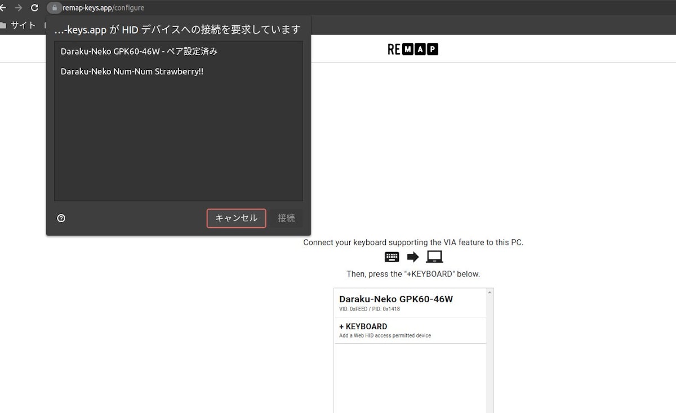This screenshot has height=413, width=676.
Task: Open the サイト bookmarks folder
Action: click(18, 25)
